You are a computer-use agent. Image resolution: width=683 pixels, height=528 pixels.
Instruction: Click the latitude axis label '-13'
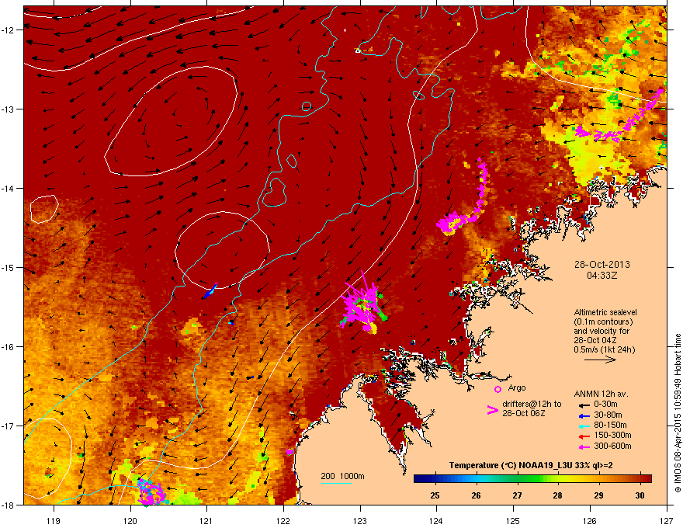point(9,109)
